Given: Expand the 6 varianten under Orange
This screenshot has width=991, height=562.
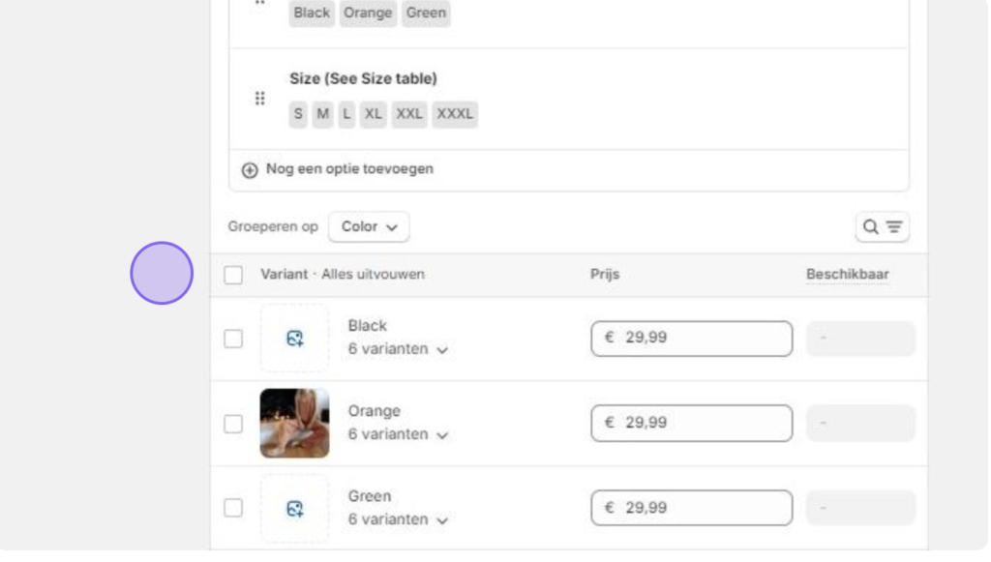Looking at the screenshot, I should click(398, 434).
